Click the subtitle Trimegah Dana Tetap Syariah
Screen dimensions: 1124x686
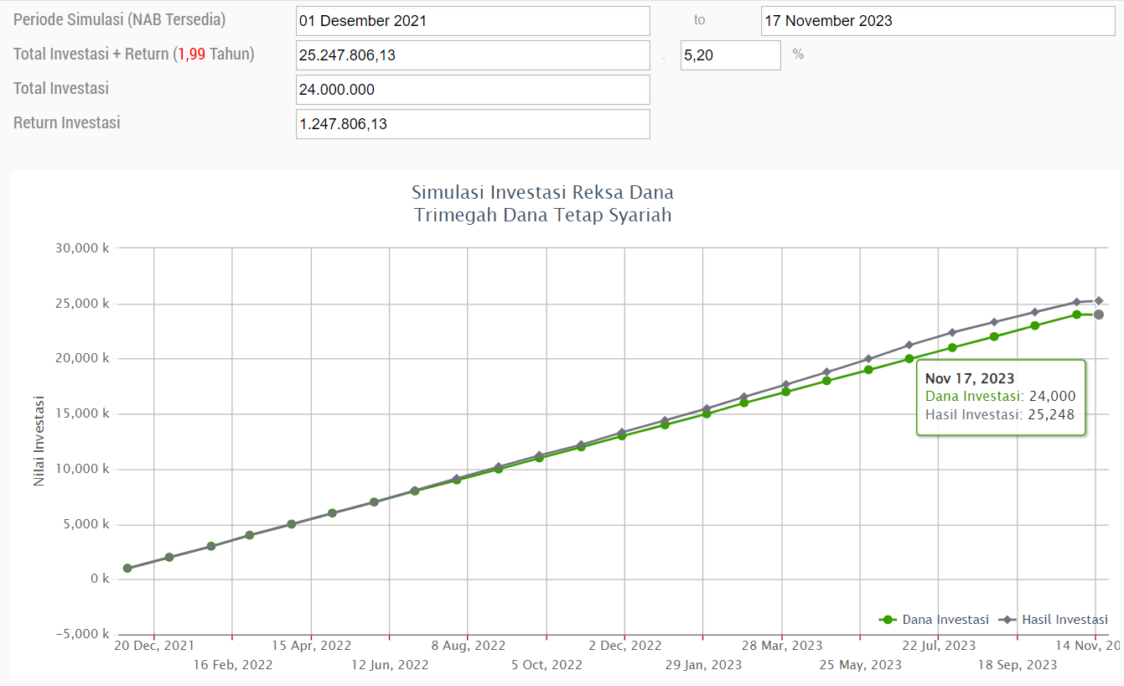click(542, 215)
